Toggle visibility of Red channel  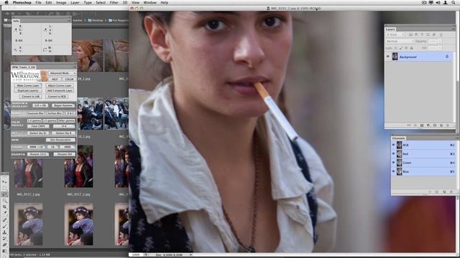coord(394,154)
